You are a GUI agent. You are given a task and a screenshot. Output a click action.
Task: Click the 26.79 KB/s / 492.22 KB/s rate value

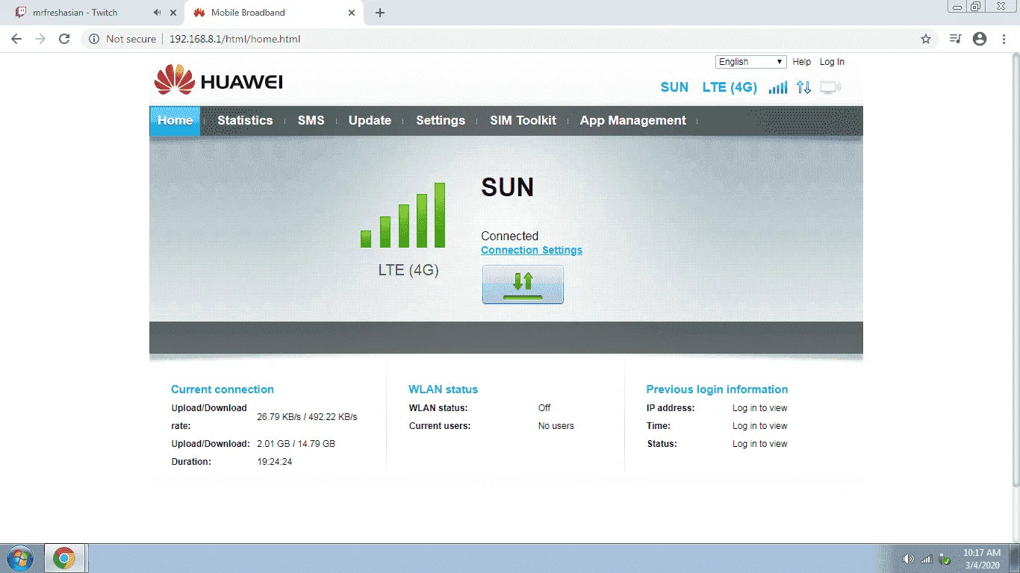[x=307, y=417]
